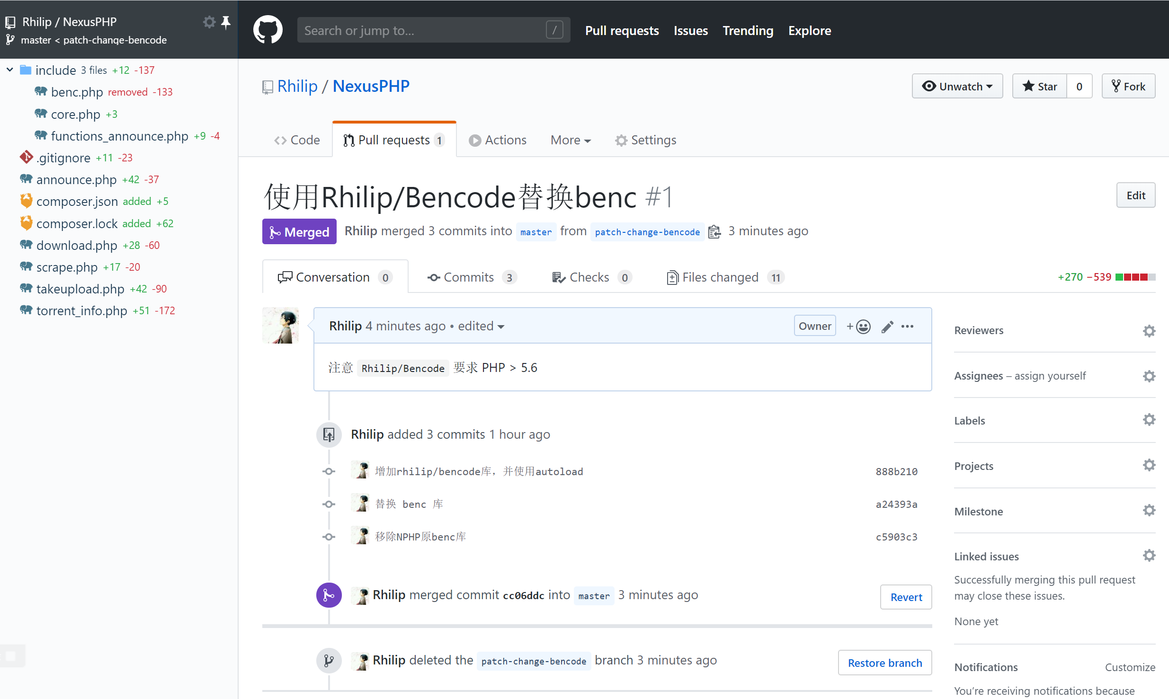Select scrape.php in the file tree
The height and width of the screenshot is (699, 1169).
click(x=67, y=267)
